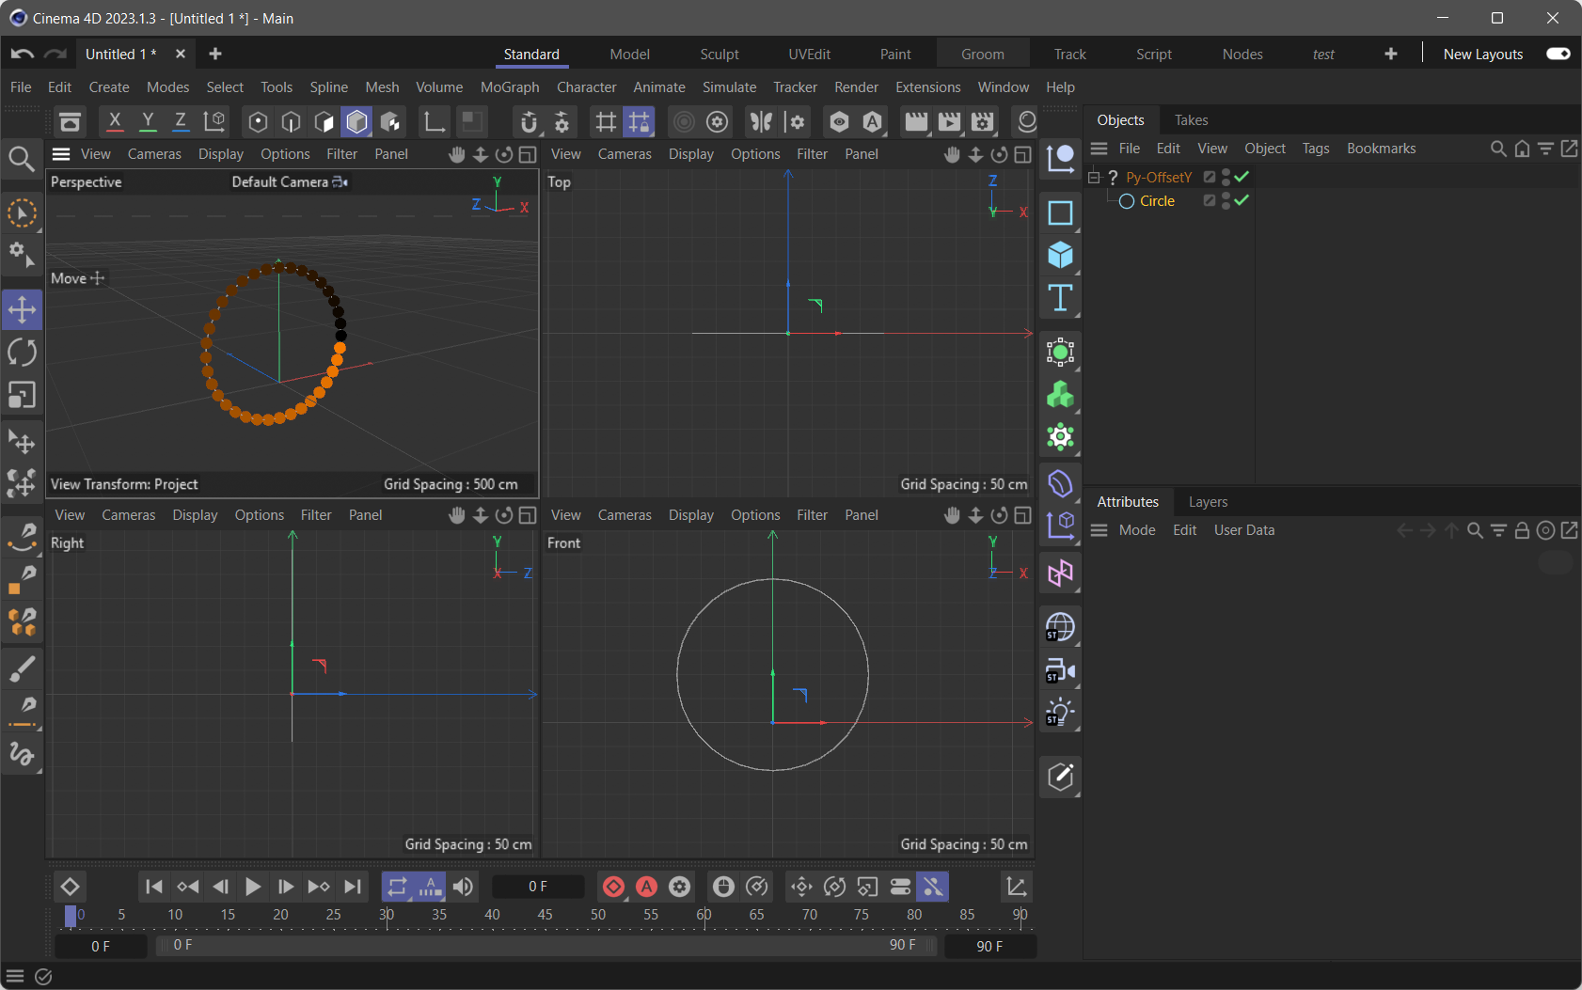
Task: Open Edit Render Settings clapperboard icon
Action: point(982,121)
